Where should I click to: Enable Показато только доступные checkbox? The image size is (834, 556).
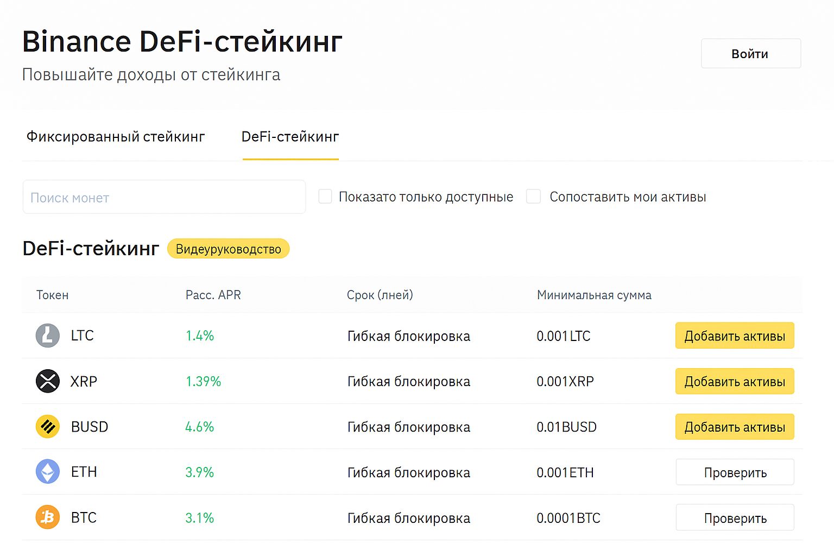[x=325, y=197]
